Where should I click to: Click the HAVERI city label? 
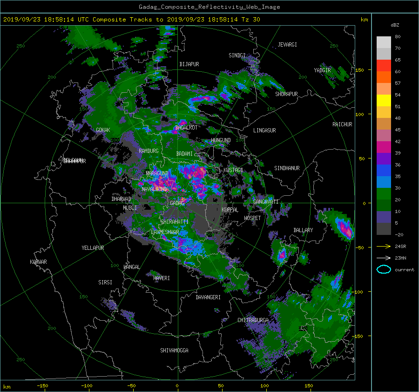(162, 278)
